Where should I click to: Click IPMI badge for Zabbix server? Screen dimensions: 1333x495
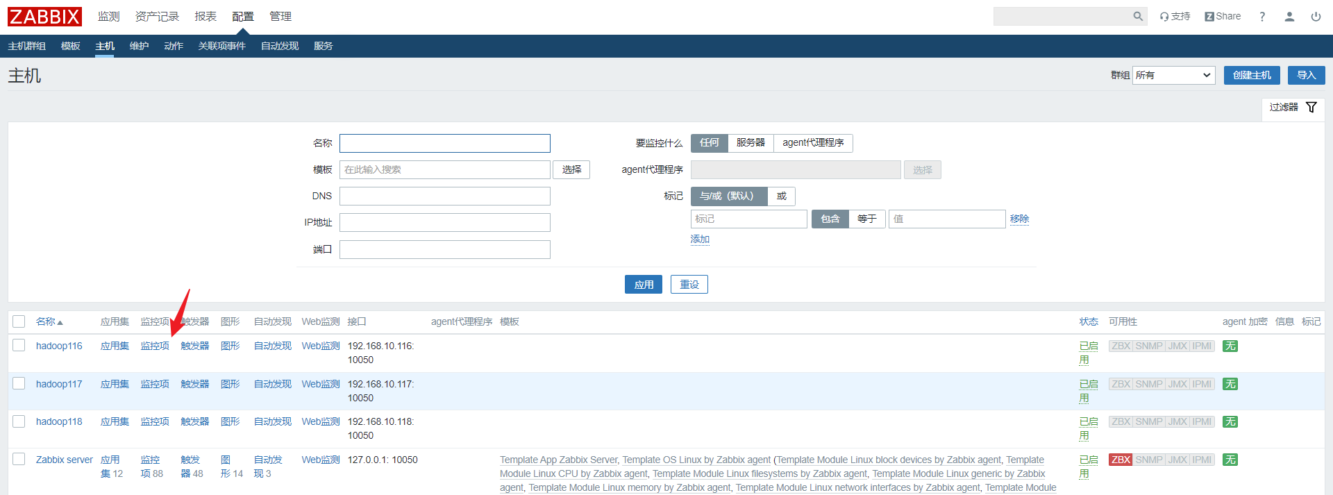click(1202, 460)
